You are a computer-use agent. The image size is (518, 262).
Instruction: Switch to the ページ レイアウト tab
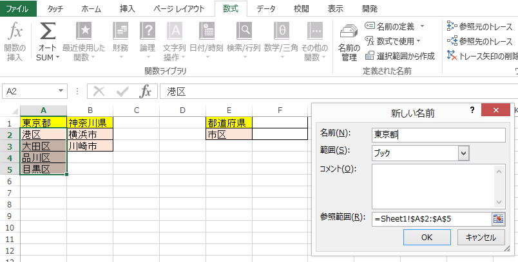(x=179, y=8)
